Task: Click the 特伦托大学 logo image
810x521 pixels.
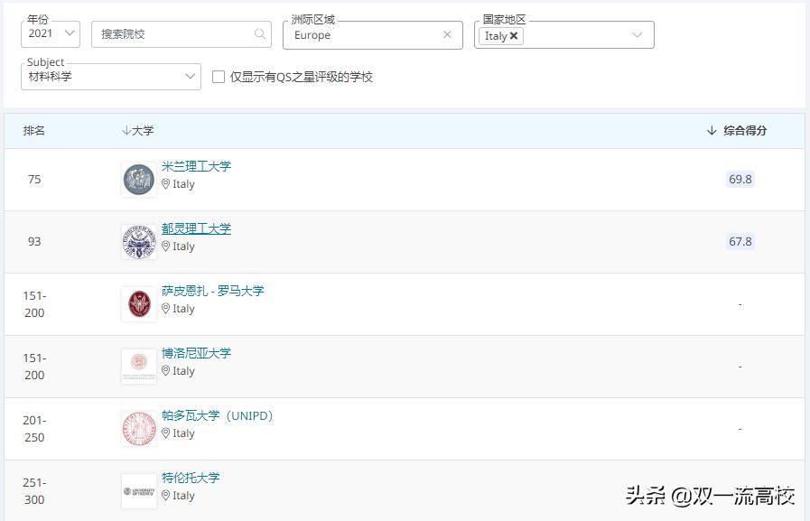Action: [x=137, y=489]
